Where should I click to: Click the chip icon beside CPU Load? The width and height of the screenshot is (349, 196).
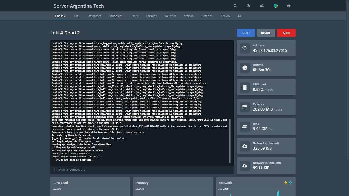tap(245, 87)
